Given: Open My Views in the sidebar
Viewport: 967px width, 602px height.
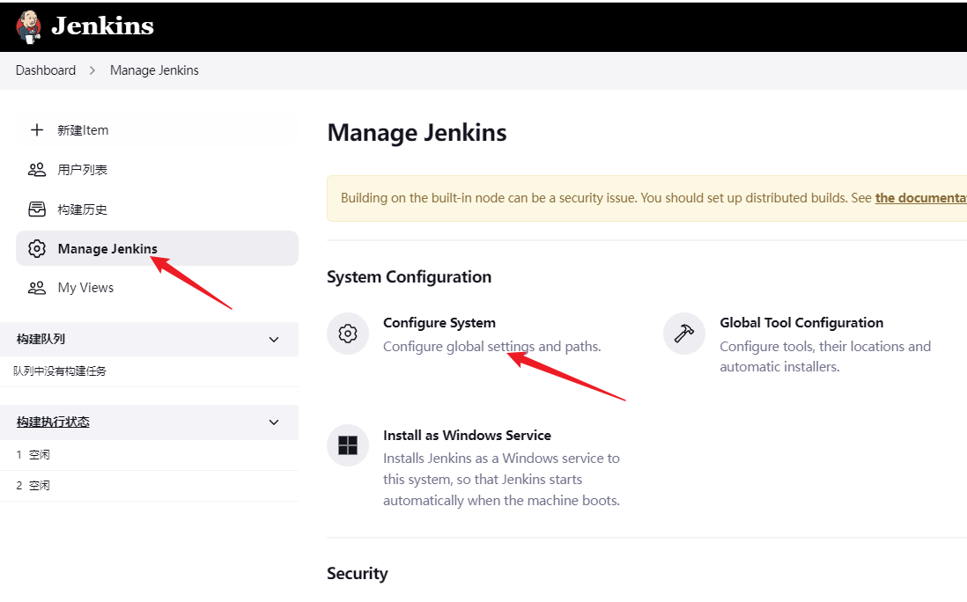Looking at the screenshot, I should pos(85,288).
